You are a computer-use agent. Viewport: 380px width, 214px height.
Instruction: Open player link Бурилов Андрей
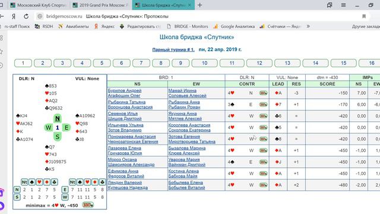click(x=125, y=90)
